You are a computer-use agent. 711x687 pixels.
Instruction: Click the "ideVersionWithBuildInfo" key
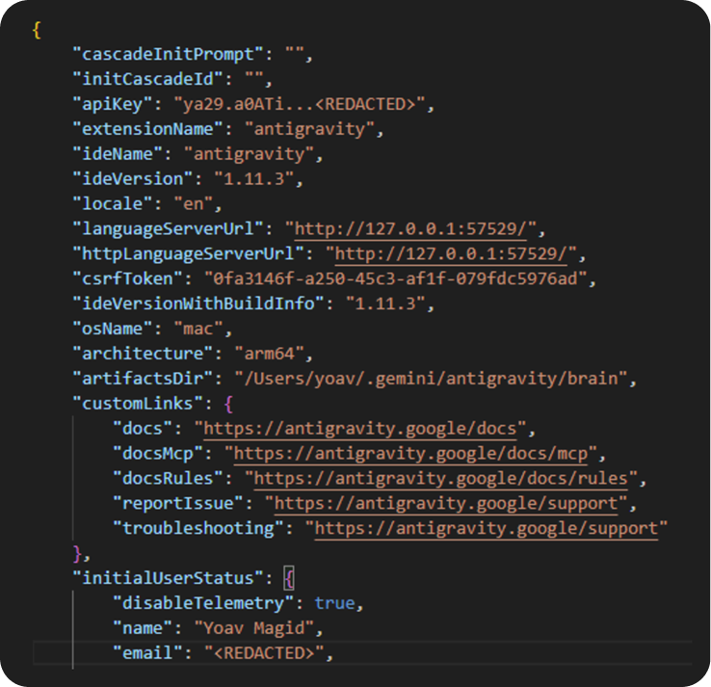198,304
